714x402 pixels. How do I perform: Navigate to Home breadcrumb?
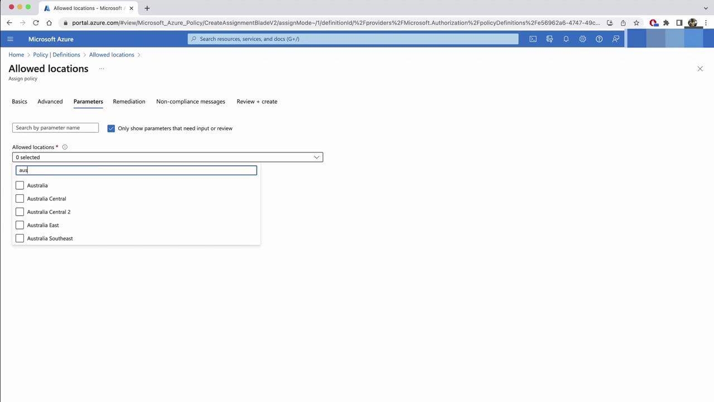(x=16, y=55)
